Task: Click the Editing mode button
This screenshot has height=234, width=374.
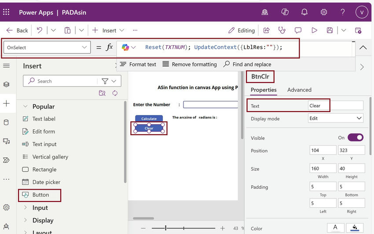Action: point(242,30)
